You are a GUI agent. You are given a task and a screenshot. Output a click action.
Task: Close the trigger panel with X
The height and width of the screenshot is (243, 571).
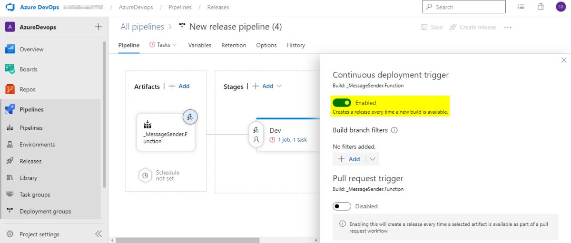click(x=564, y=60)
